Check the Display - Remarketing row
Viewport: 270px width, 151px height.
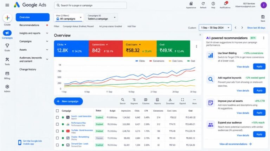tap(57, 138)
